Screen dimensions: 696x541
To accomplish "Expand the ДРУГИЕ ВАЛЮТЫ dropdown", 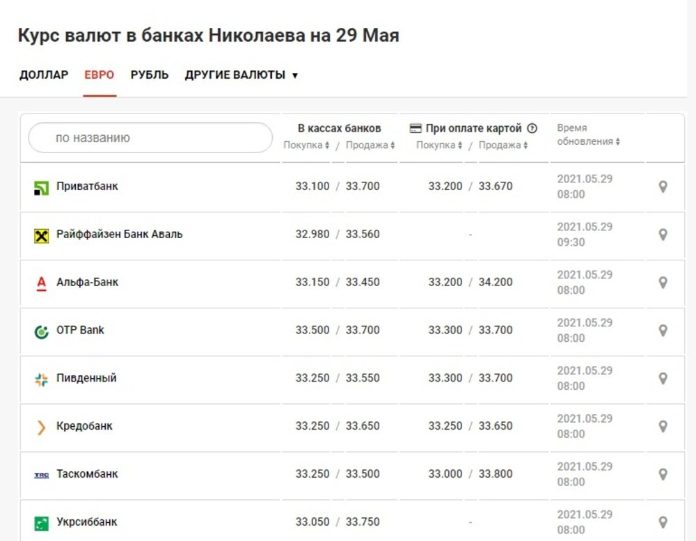I will tap(241, 75).
